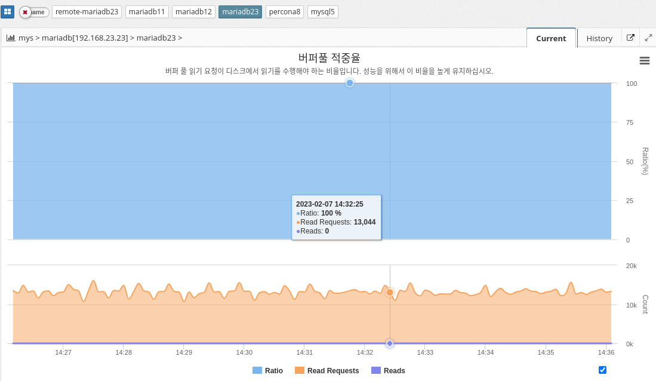Choose the mariadb11 instance
656x381 pixels.
click(147, 12)
